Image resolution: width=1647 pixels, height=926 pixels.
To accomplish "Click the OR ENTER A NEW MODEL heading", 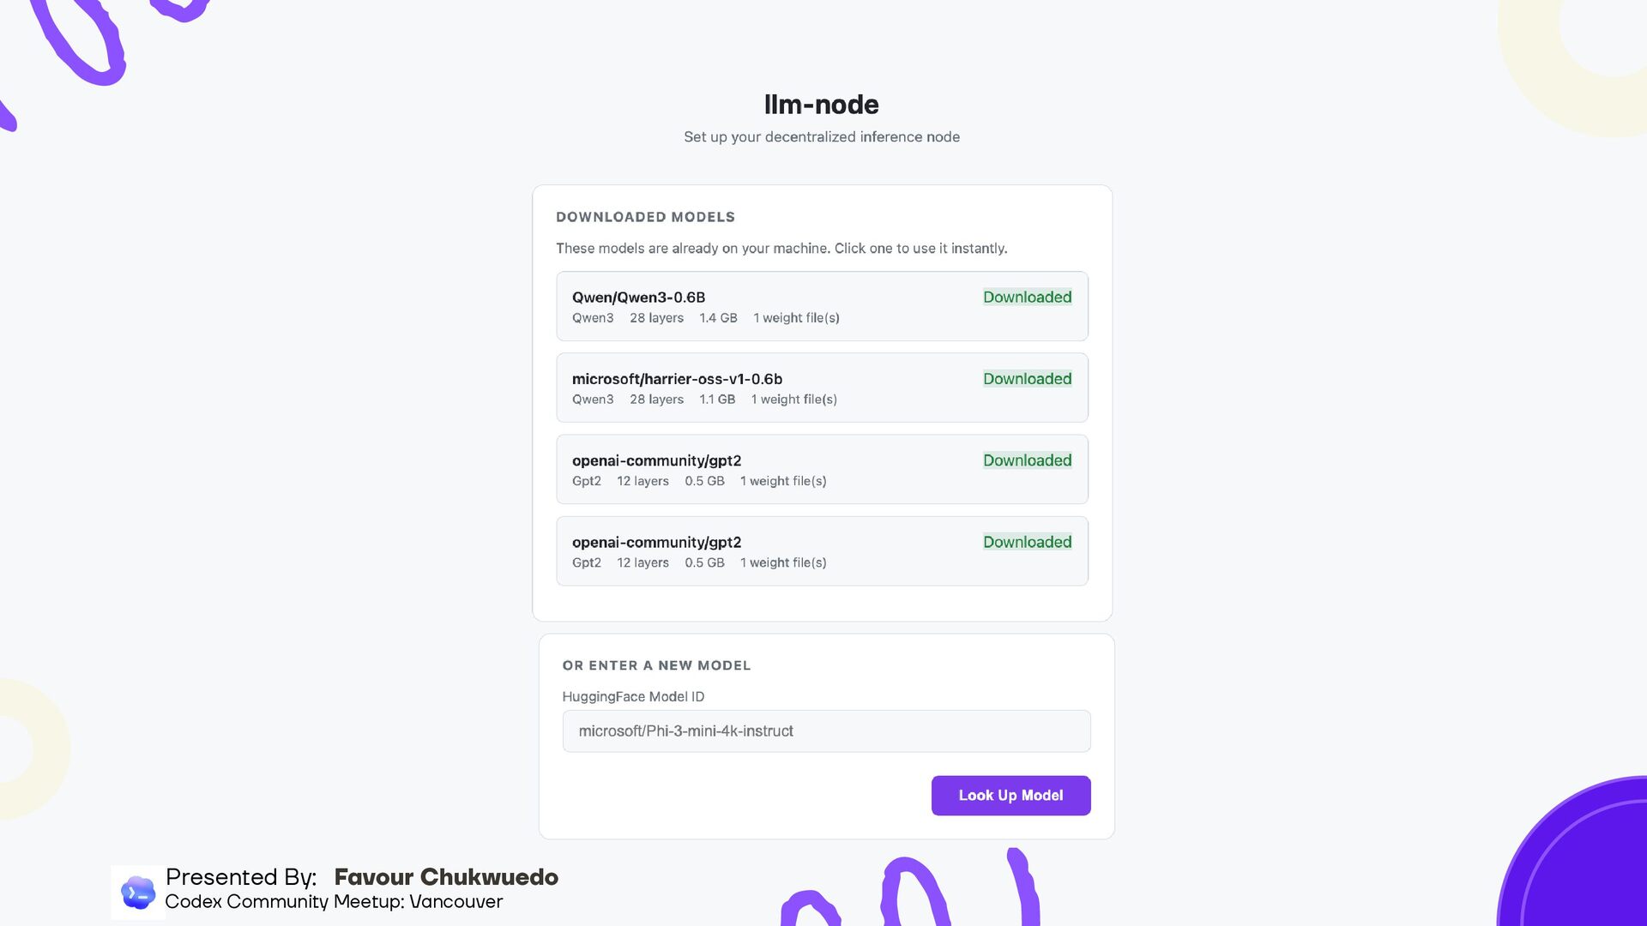I will tap(656, 665).
